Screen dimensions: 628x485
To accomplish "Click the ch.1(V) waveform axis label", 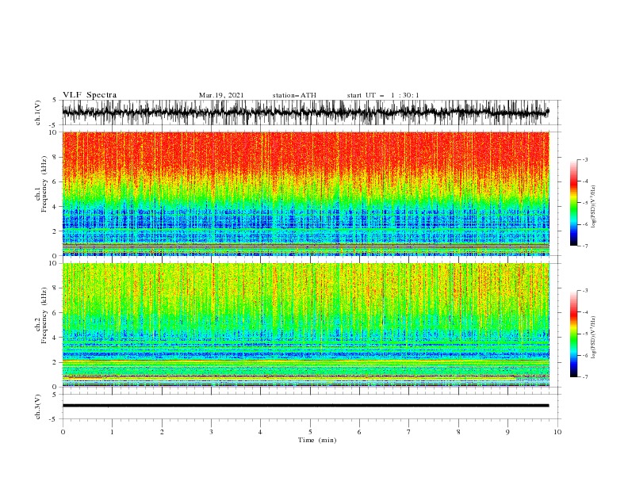I will click(38, 113).
